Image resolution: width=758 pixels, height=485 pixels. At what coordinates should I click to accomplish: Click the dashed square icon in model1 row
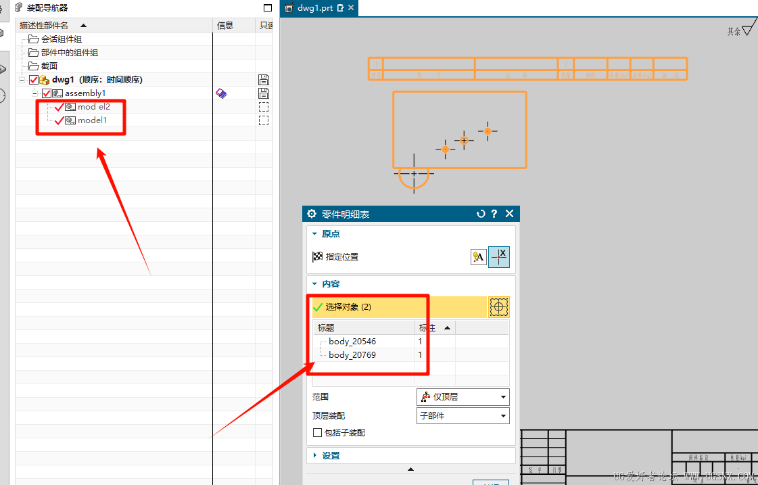pyautogui.click(x=264, y=120)
